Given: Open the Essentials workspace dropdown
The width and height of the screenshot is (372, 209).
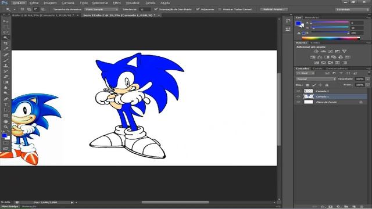Looking at the screenshot, I should pos(352,9).
